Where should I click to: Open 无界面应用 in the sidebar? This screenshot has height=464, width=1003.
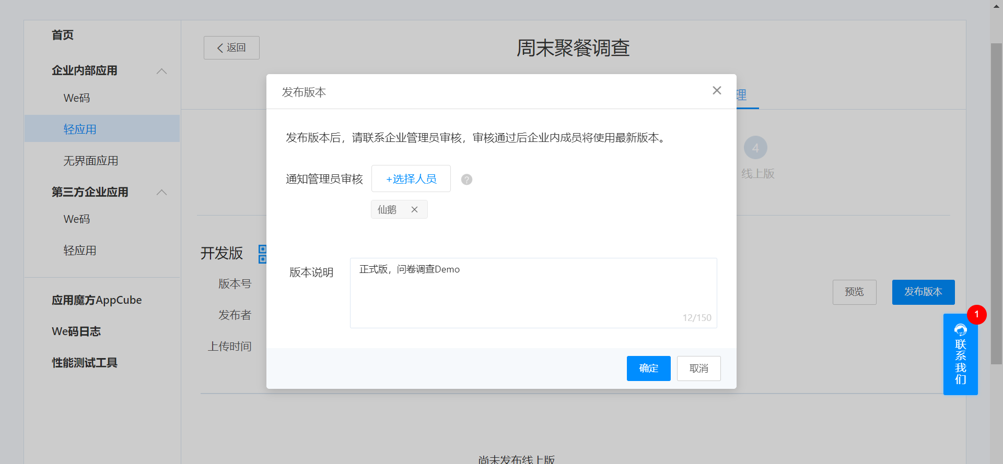tap(91, 161)
